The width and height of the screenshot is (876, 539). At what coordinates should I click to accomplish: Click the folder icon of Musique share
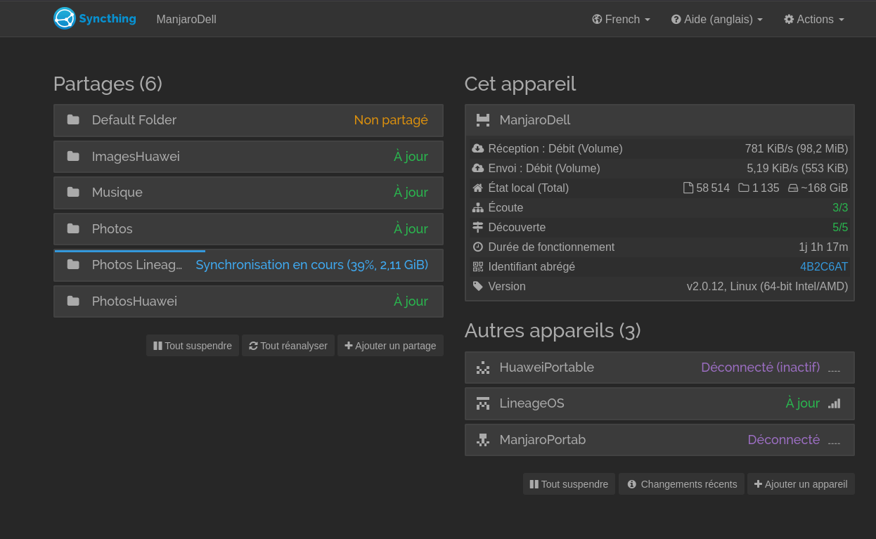coord(73,193)
